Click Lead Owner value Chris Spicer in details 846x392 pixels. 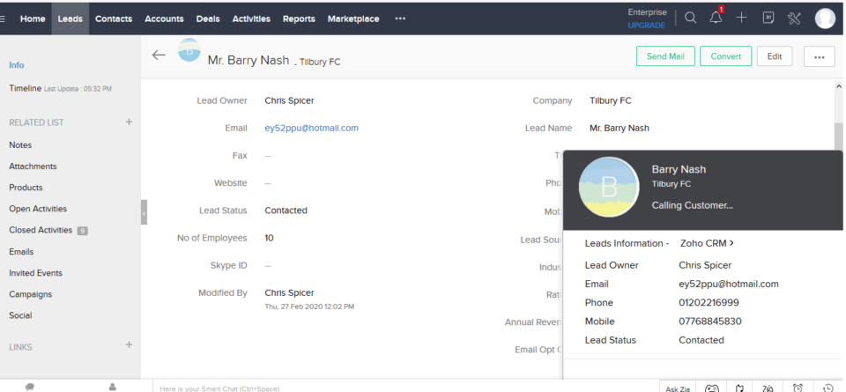pos(289,100)
